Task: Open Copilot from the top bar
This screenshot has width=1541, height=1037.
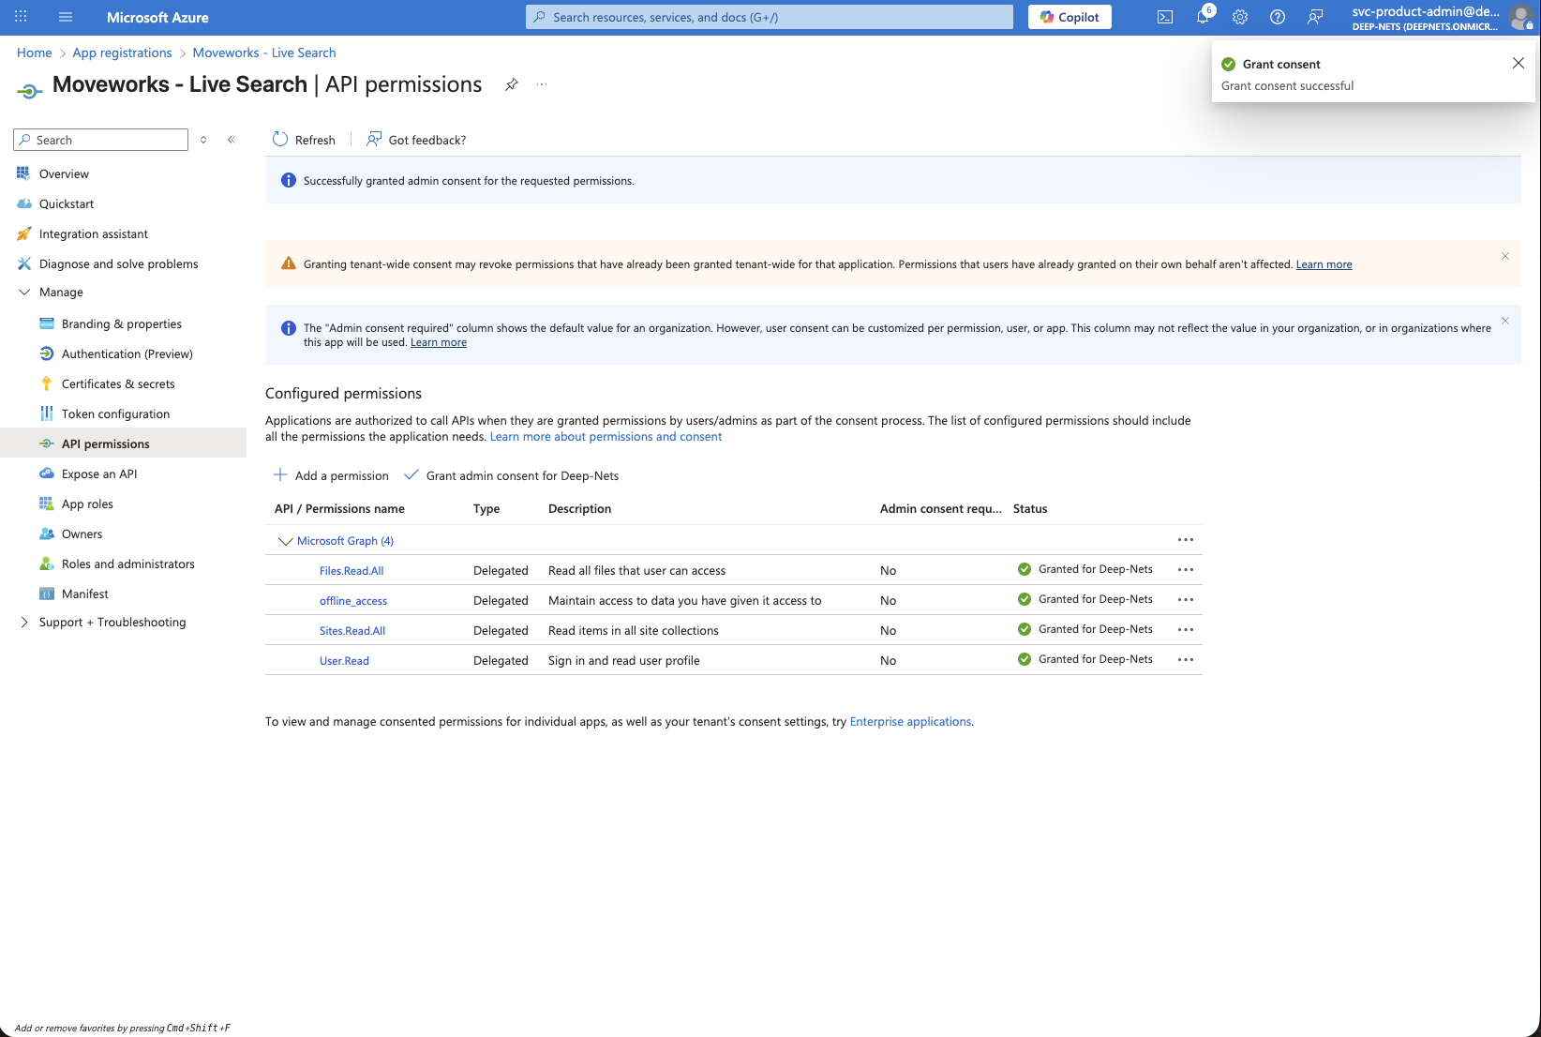Action: click(1070, 17)
